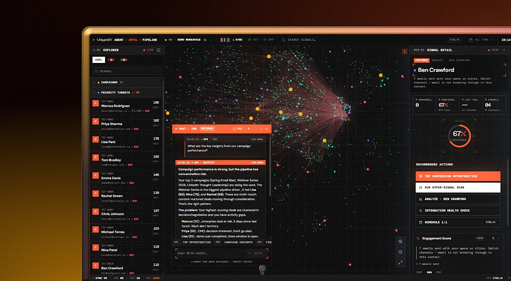
Task: Expand the ALL TIME time range dropdown
Action: [x=492, y=40]
